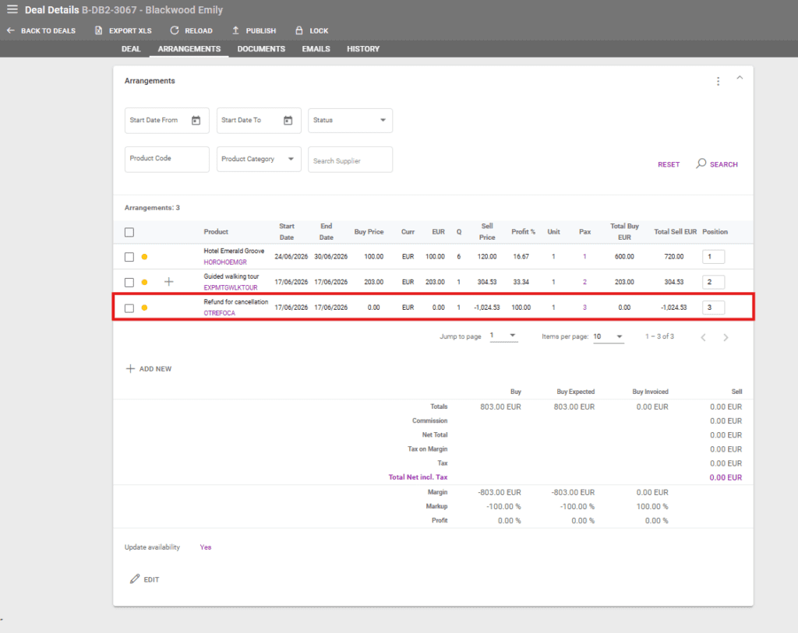Open the HOROHOEMGR product code link
This screenshot has width=798, height=633.
pyautogui.click(x=225, y=262)
